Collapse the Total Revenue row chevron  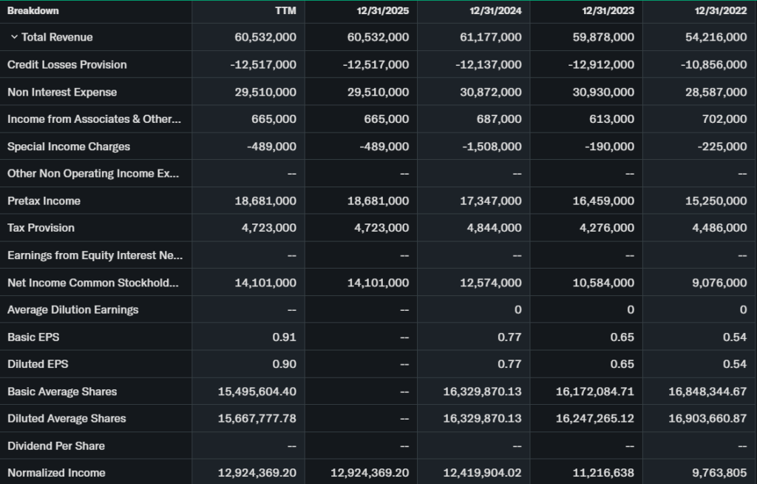pyautogui.click(x=14, y=37)
